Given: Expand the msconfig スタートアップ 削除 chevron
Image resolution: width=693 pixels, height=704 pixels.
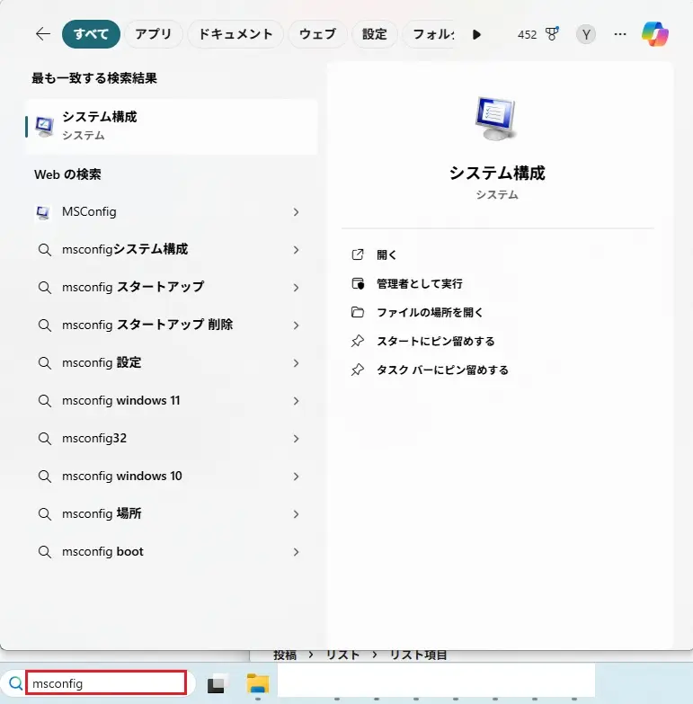Looking at the screenshot, I should point(296,325).
